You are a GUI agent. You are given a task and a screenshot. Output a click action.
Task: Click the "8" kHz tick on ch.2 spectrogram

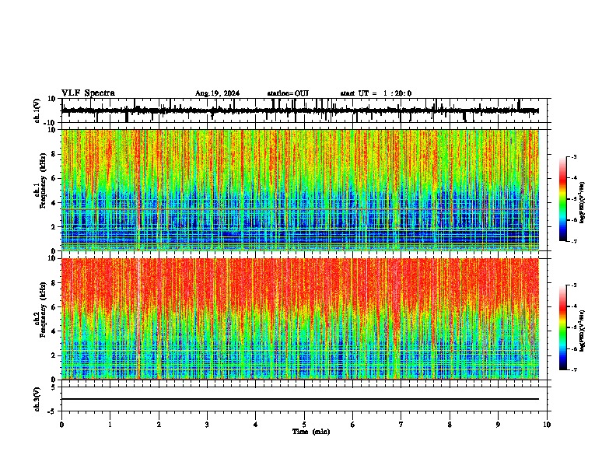[x=54, y=283]
